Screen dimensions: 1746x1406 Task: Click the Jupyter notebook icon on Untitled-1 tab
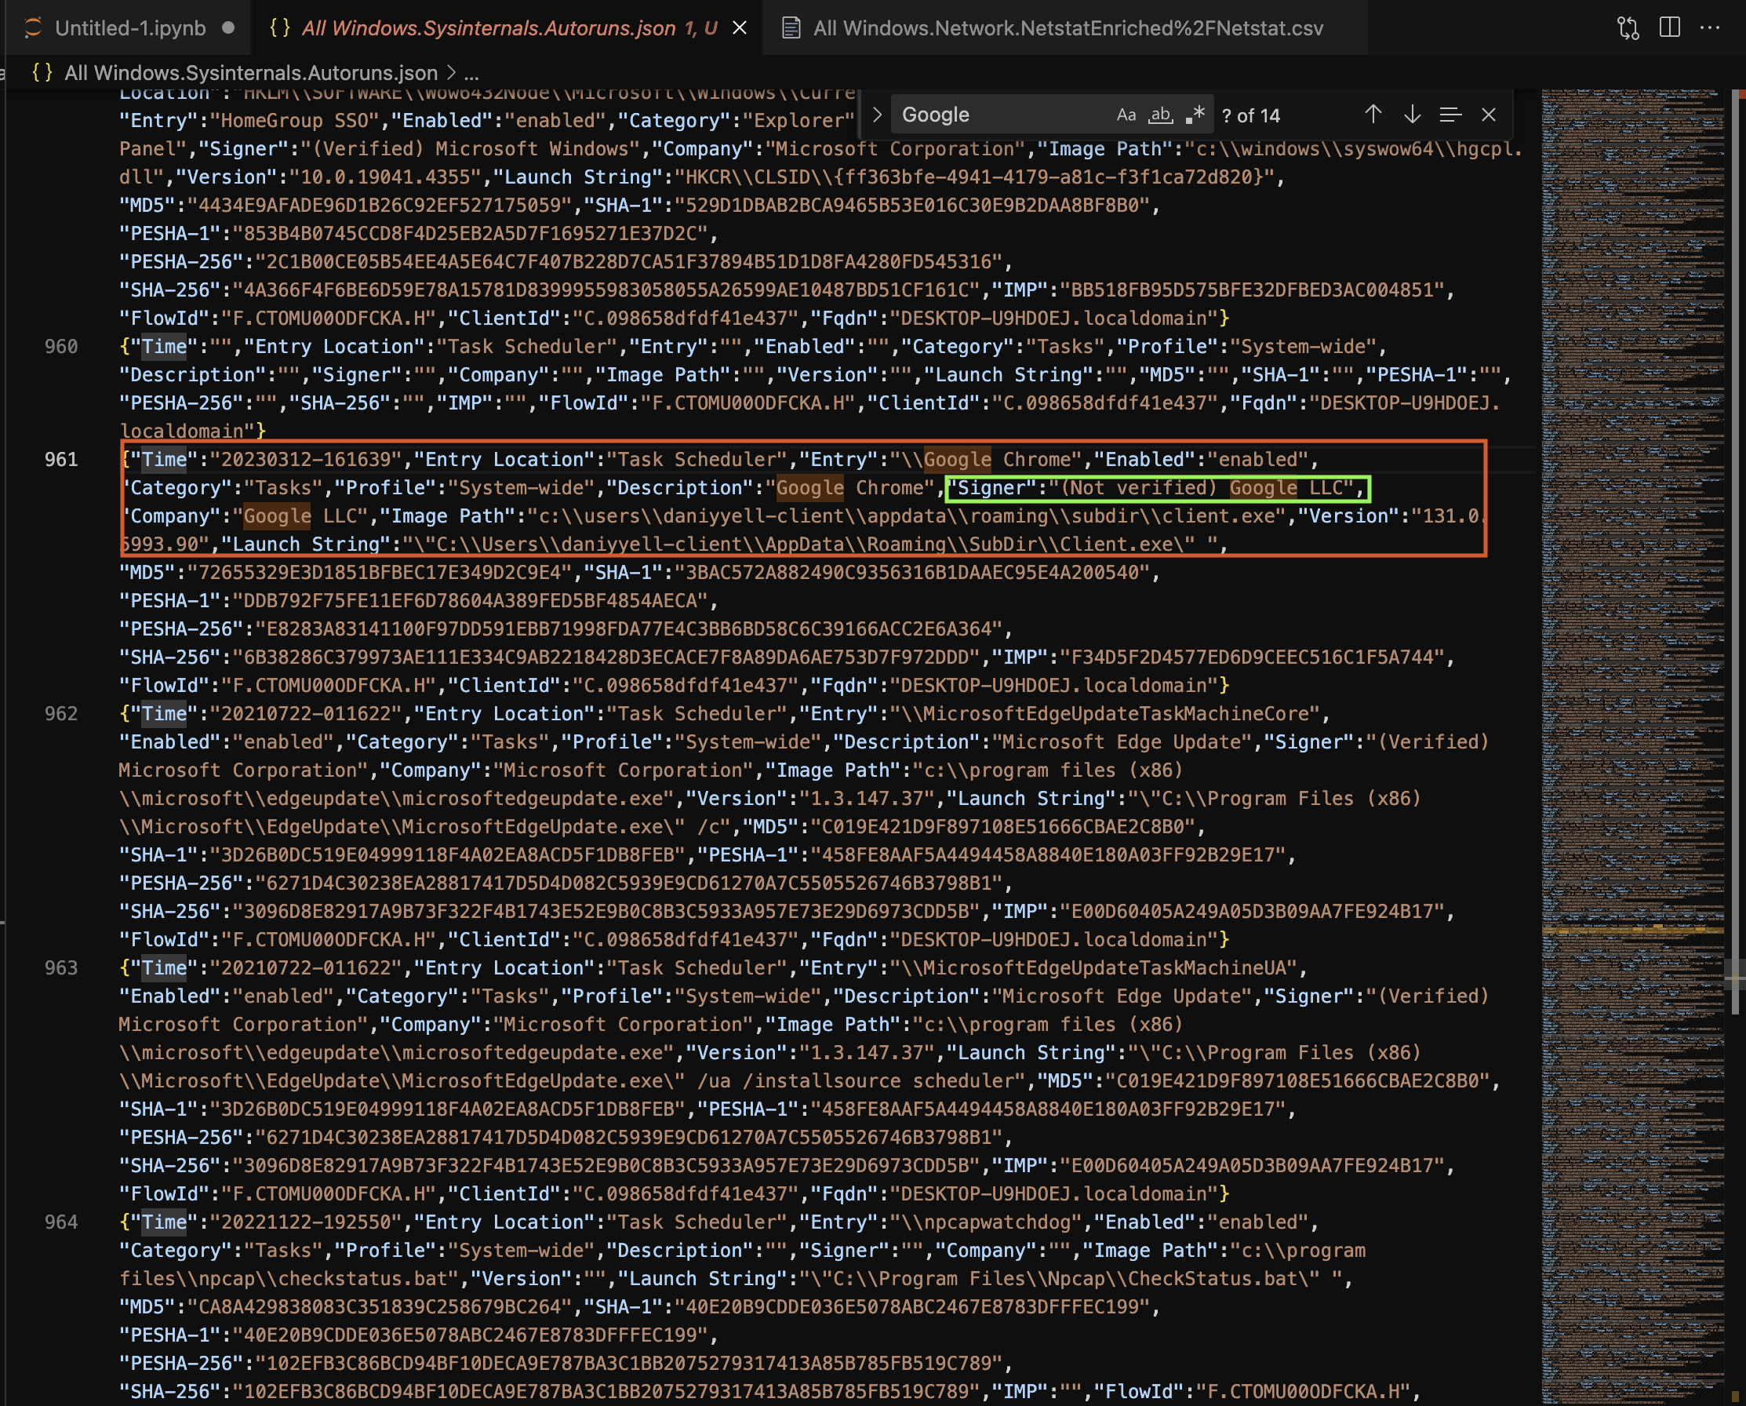pyautogui.click(x=32, y=27)
